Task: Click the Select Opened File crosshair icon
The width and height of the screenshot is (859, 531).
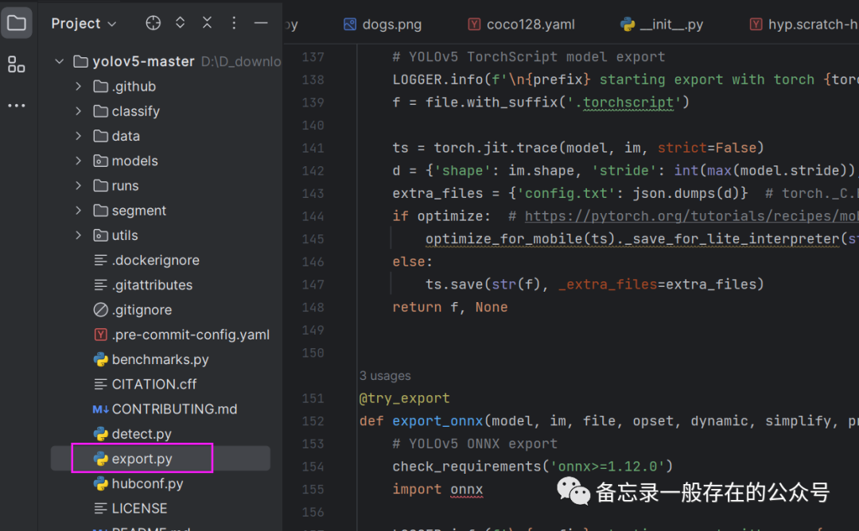Action: (x=153, y=23)
